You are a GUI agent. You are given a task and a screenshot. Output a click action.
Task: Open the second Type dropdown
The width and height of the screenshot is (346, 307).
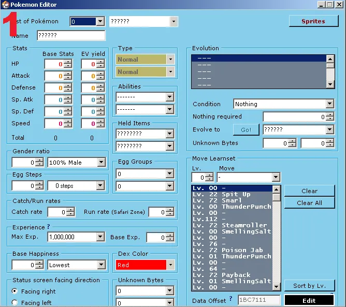[170, 71]
